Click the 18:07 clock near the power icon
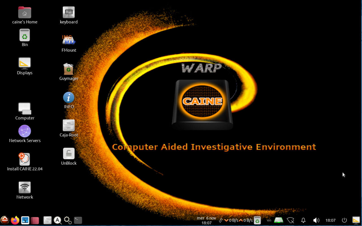The image size is (362, 226). [330, 220]
